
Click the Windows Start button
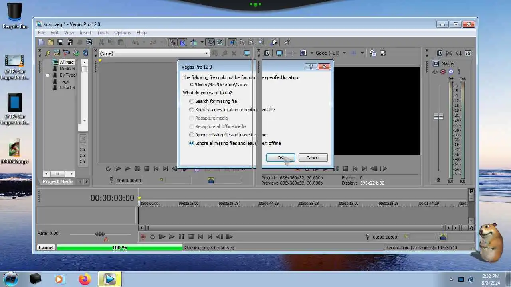coord(11,279)
